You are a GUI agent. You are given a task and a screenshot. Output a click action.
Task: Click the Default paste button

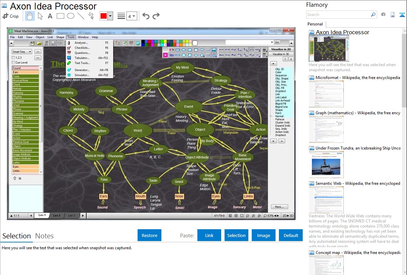click(x=291, y=235)
